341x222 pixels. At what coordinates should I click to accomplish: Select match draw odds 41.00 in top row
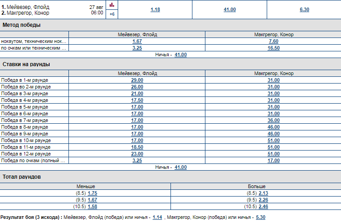pyautogui.click(x=230, y=9)
